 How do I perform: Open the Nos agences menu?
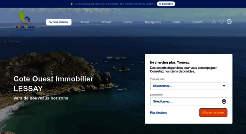(153, 22)
